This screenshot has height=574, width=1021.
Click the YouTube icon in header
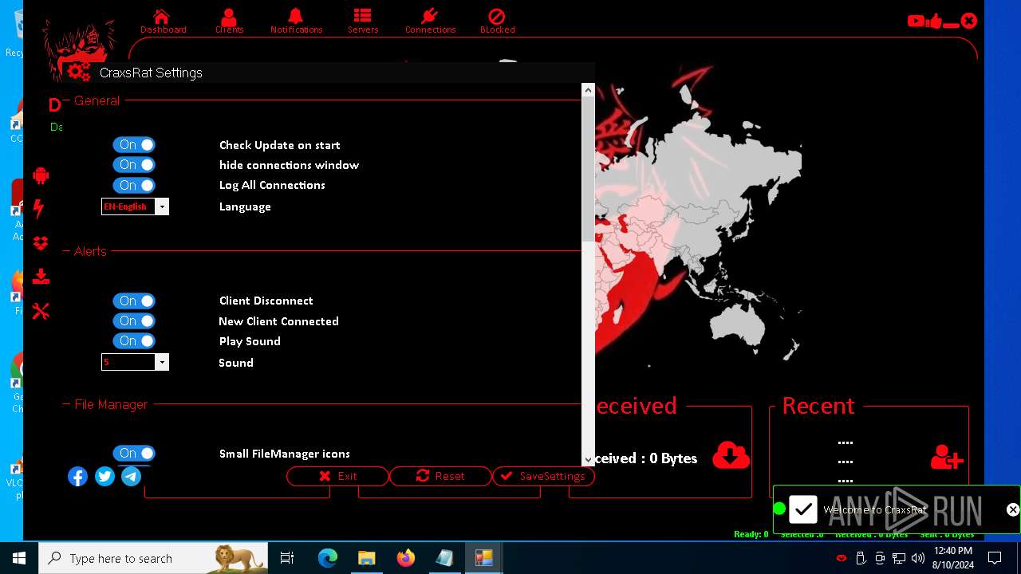(x=916, y=22)
